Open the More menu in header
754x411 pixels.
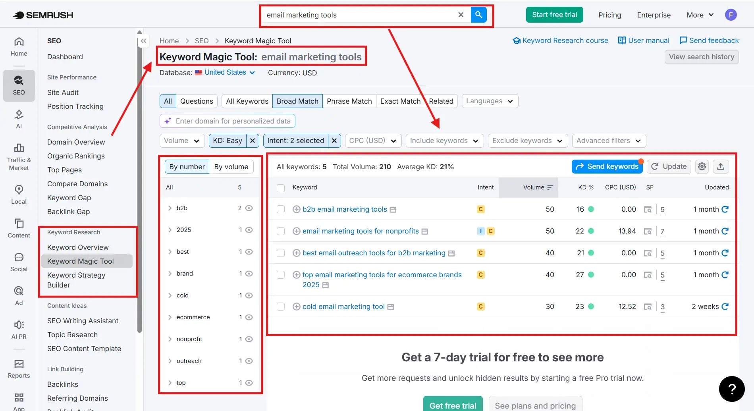[x=700, y=15]
